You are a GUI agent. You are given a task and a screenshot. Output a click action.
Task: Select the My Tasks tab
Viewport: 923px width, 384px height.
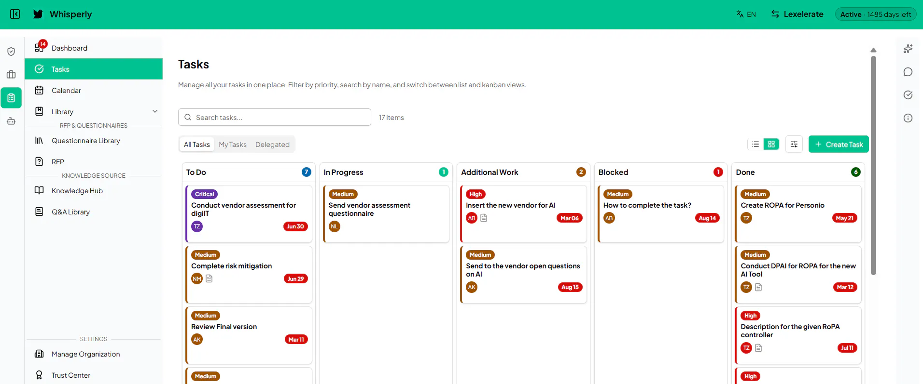coord(233,145)
